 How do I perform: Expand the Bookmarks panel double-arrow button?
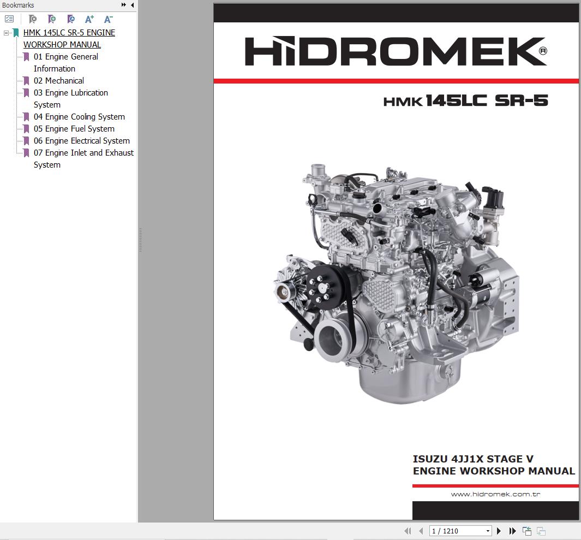(x=124, y=5)
